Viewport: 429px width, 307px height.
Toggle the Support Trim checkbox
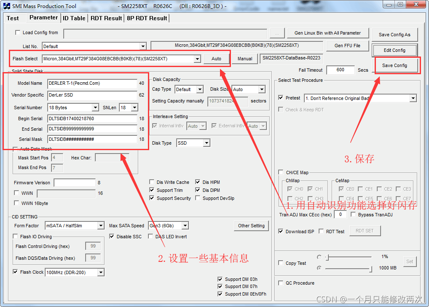click(152, 190)
